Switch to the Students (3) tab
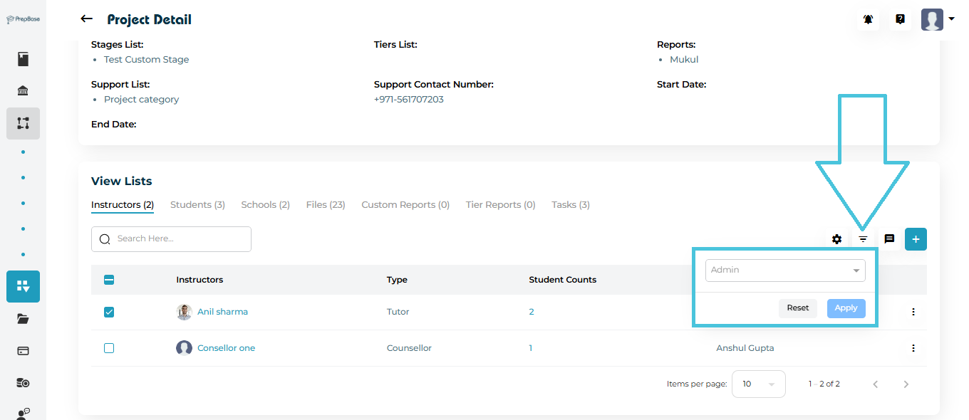969x420 pixels. (x=197, y=205)
